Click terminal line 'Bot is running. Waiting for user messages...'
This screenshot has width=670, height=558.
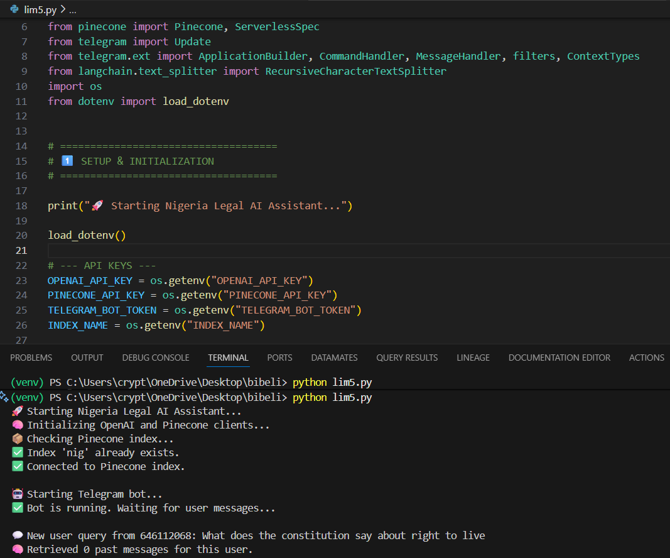tap(151, 508)
